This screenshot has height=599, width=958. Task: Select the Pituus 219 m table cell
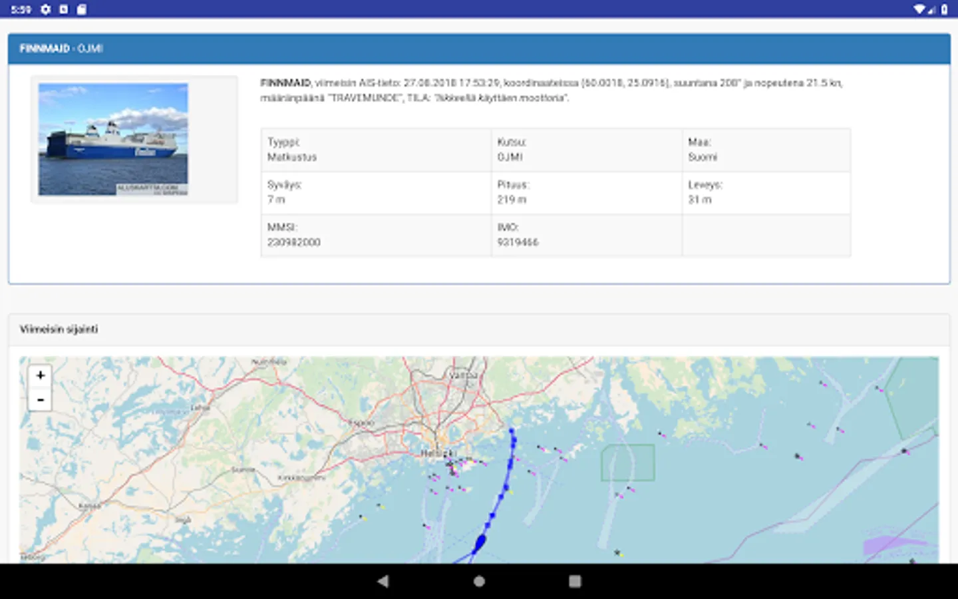pyautogui.click(x=587, y=193)
